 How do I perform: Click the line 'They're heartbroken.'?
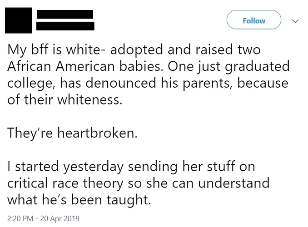click(73, 133)
